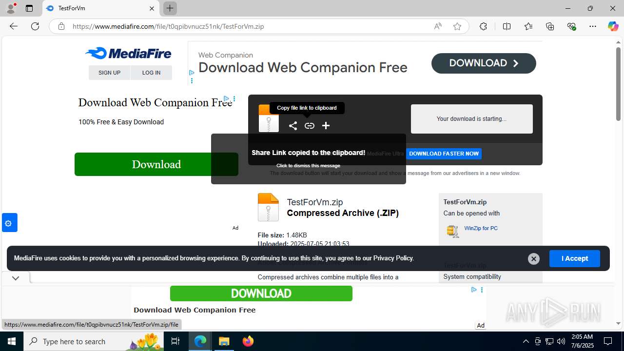The width and height of the screenshot is (624, 351).
Task: Click the browser Back arrow
Action: coord(14,26)
